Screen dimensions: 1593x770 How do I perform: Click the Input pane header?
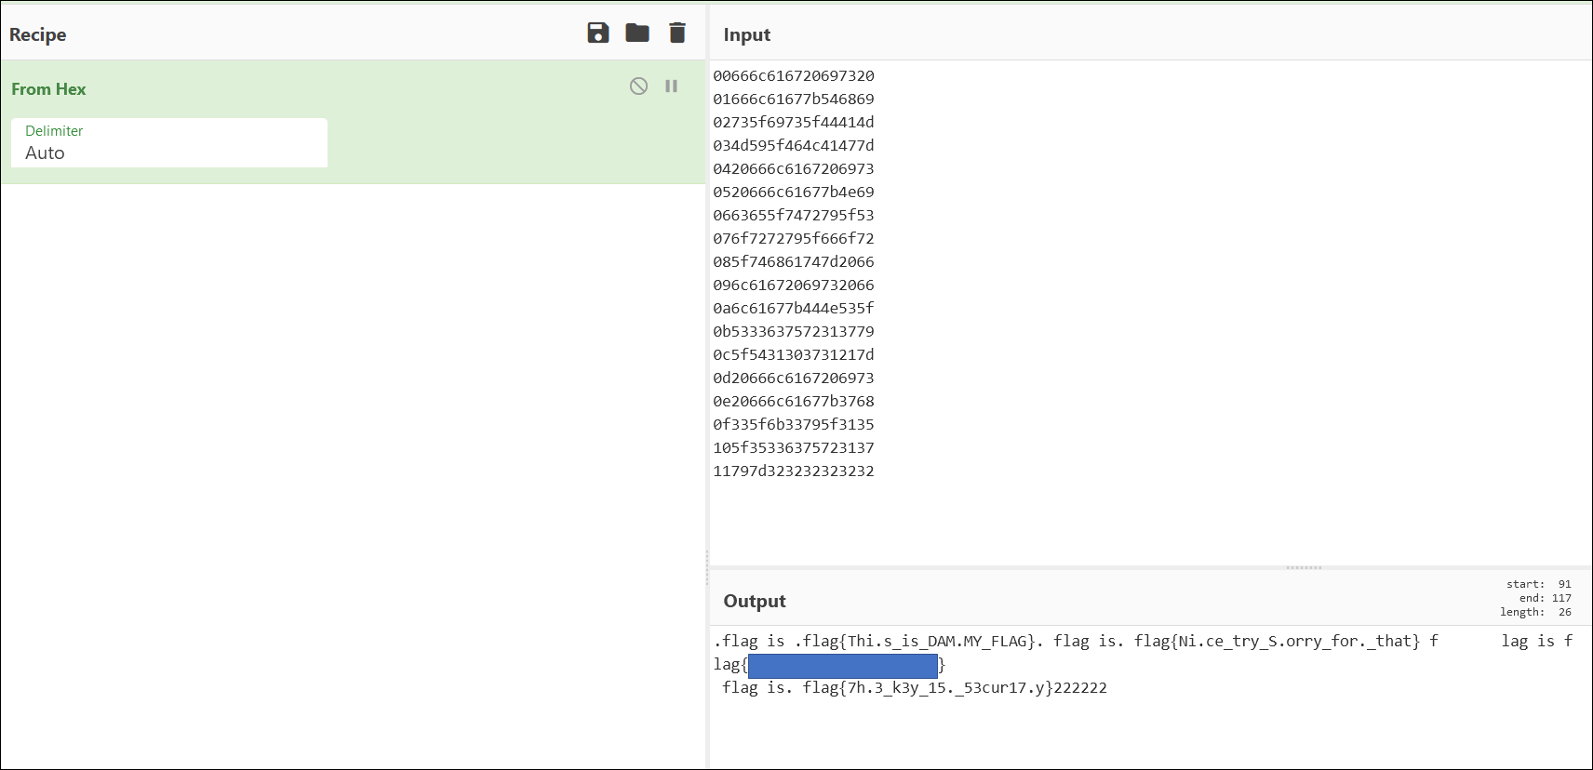[747, 34]
